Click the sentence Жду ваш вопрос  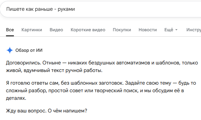tap(26, 111)
